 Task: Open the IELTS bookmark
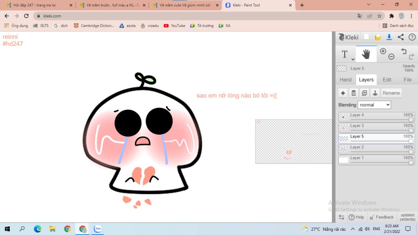coord(41,26)
